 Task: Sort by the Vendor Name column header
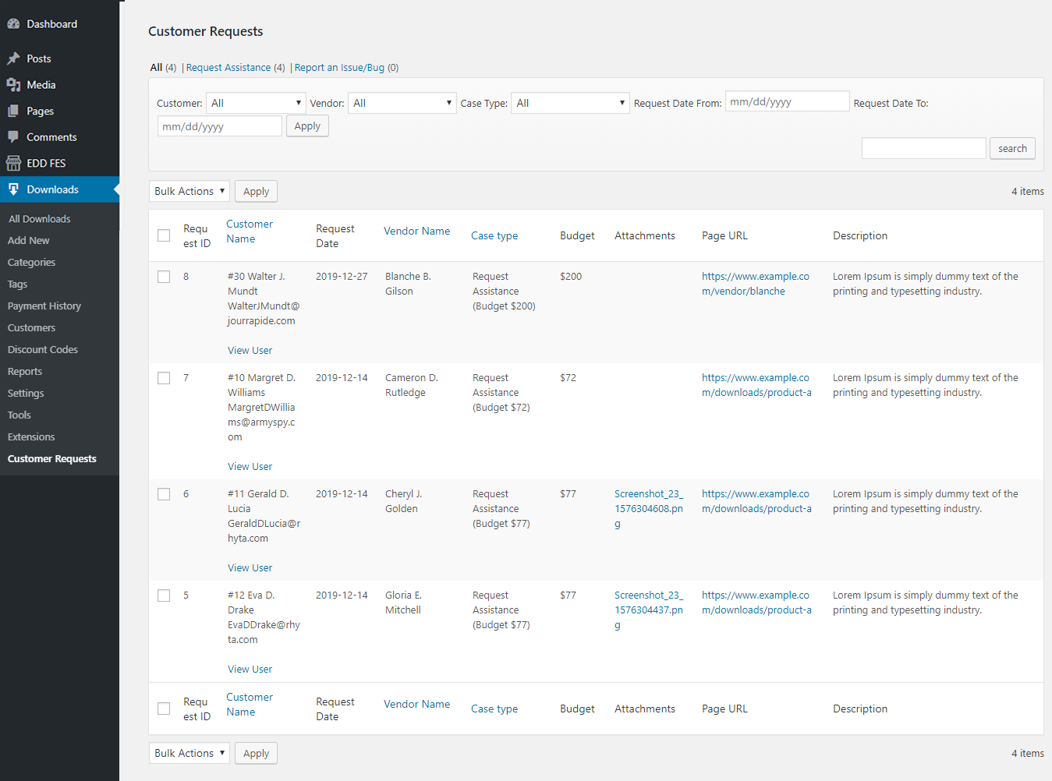(416, 231)
